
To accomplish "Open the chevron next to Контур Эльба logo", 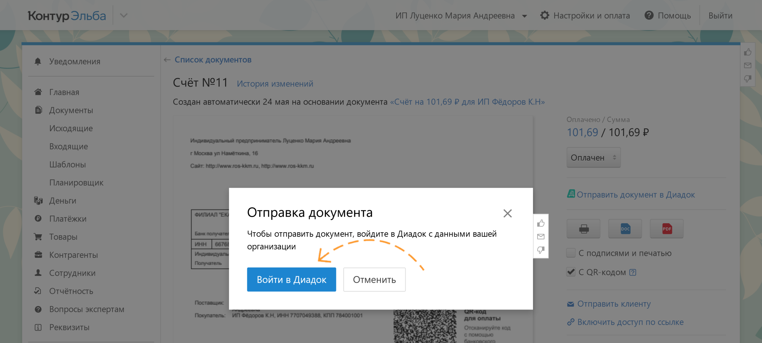I will pos(123,15).
